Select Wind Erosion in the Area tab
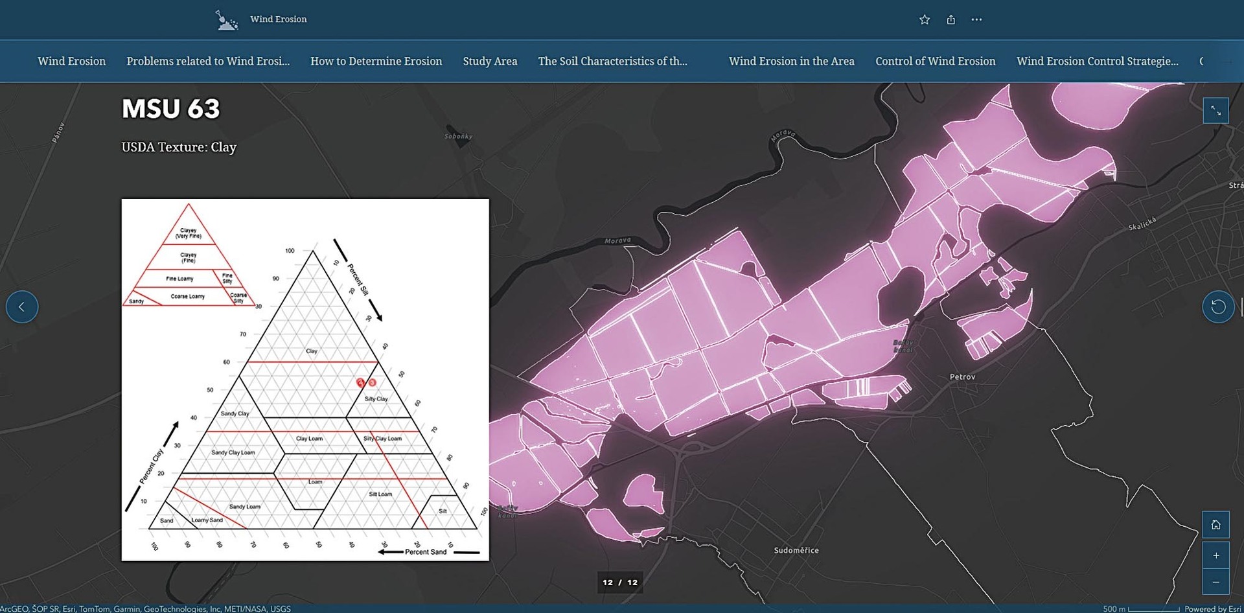1244x613 pixels. pos(791,61)
